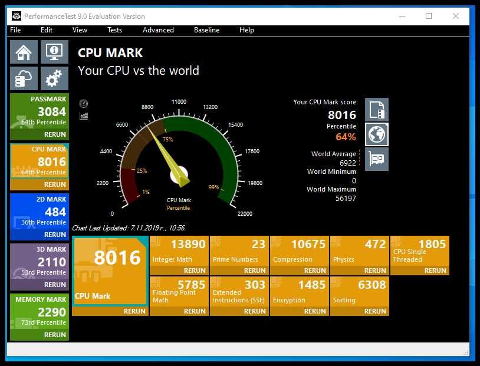Rerun the 3D Mark test
Screen dimensions: 480x366
(x=55, y=285)
